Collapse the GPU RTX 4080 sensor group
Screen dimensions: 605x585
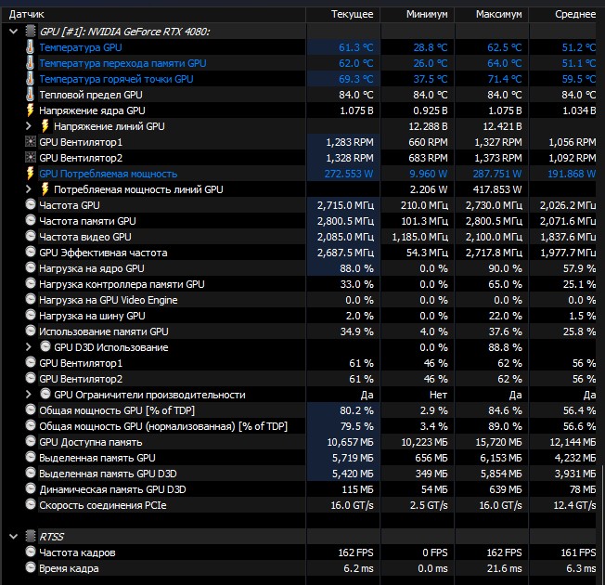tap(13, 32)
